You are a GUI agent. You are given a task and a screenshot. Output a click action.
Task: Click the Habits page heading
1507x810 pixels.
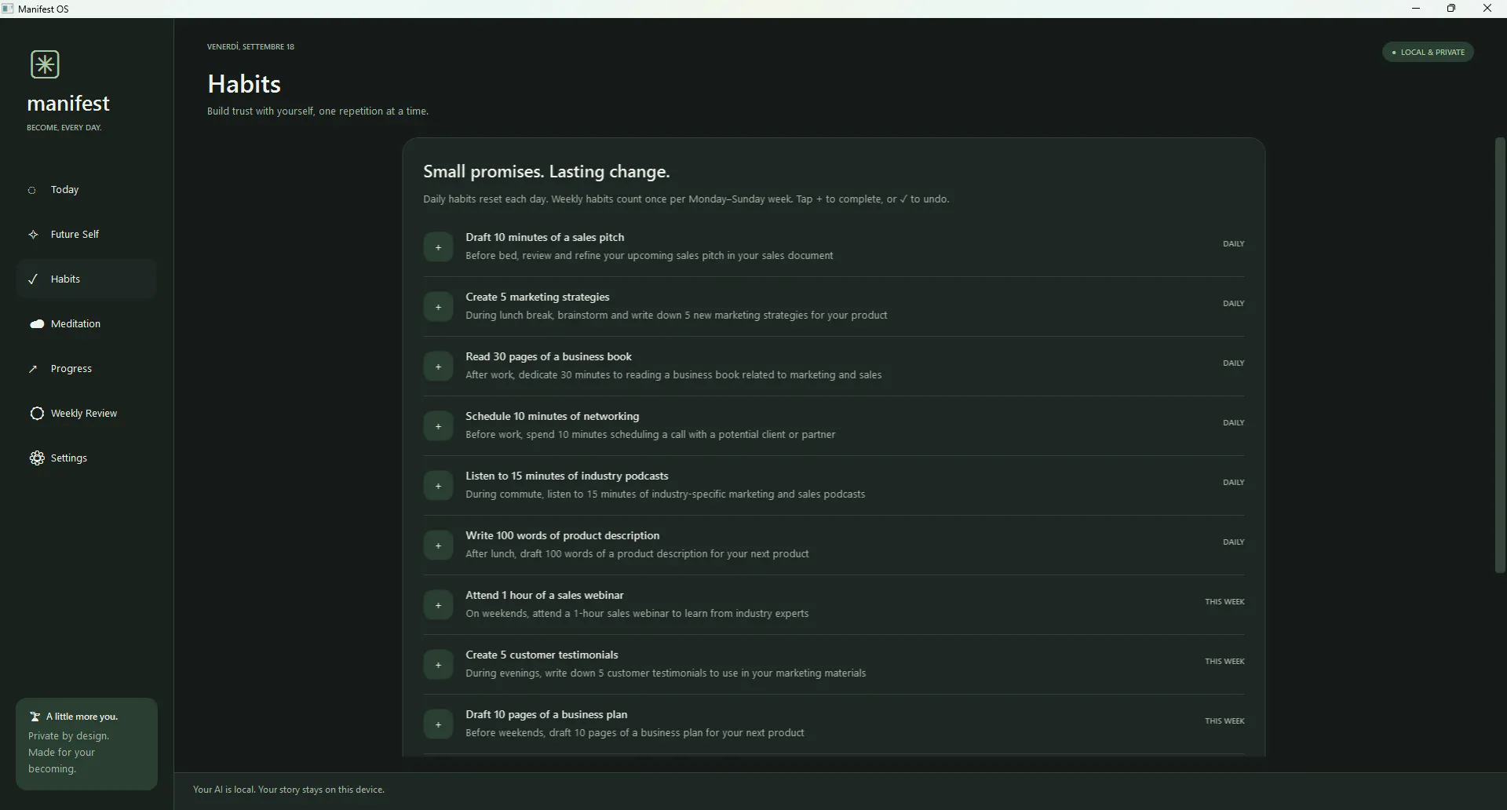click(244, 84)
